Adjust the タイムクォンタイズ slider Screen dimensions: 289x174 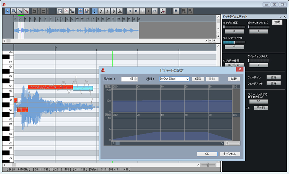pyautogui.click(x=259, y=60)
